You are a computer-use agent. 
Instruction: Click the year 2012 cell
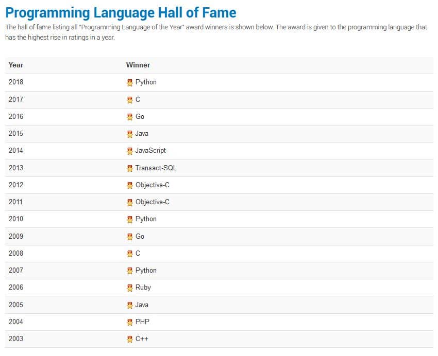coord(16,185)
